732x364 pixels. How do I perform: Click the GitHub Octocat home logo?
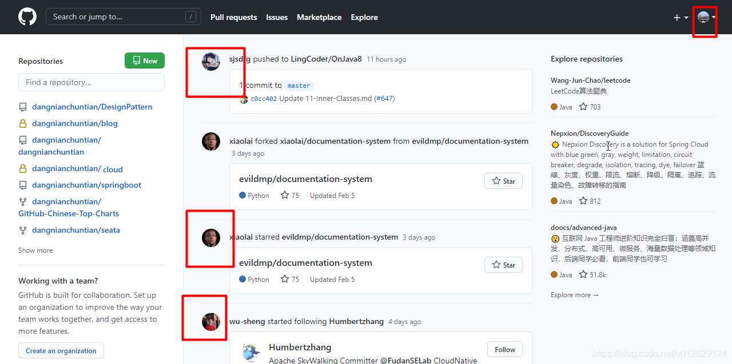pos(27,17)
